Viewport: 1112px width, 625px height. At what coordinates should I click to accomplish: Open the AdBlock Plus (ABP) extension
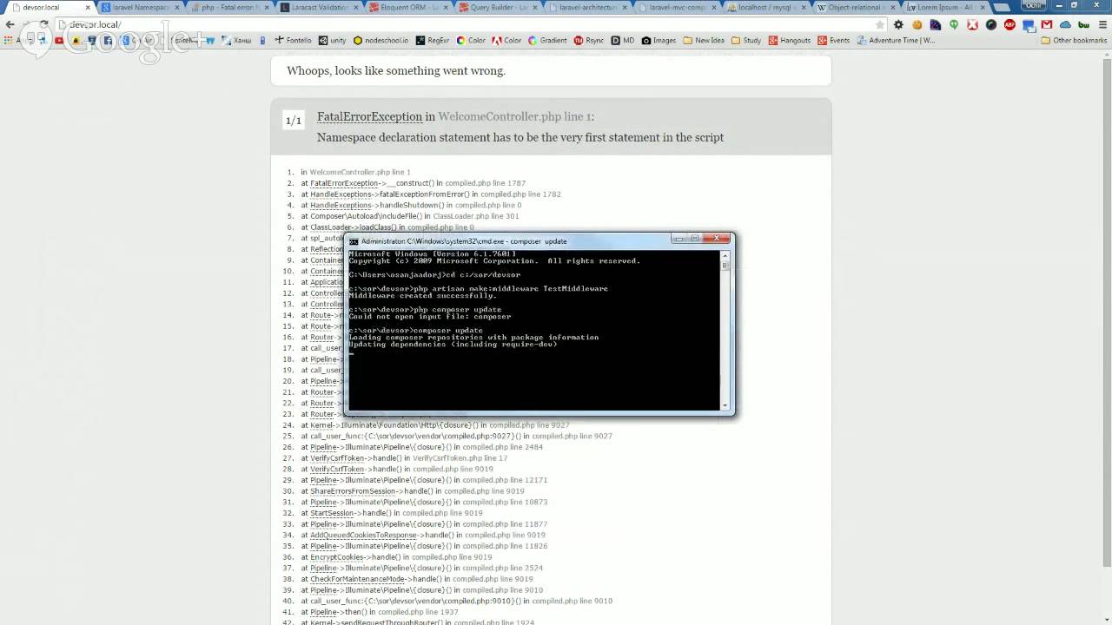tap(1009, 24)
